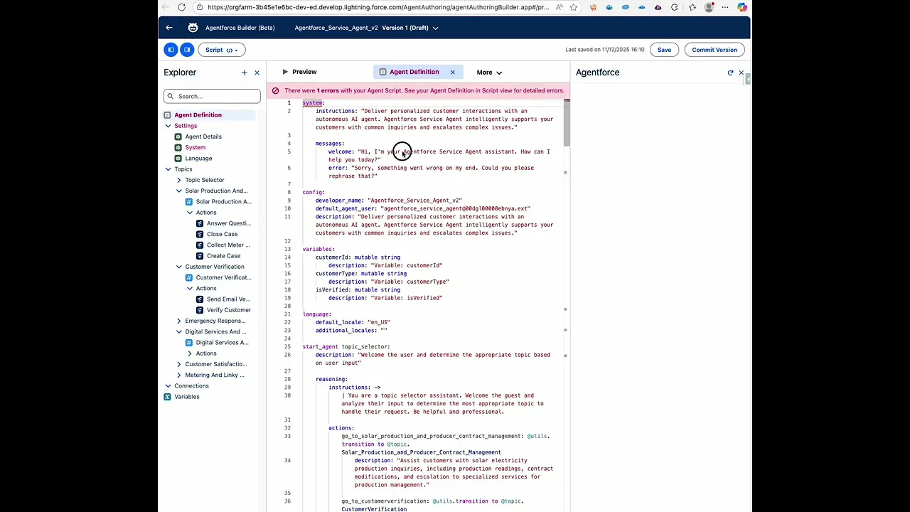Image resolution: width=910 pixels, height=512 pixels.
Task: Click the back arrow in Agentforce Builder header
Action: (169, 28)
